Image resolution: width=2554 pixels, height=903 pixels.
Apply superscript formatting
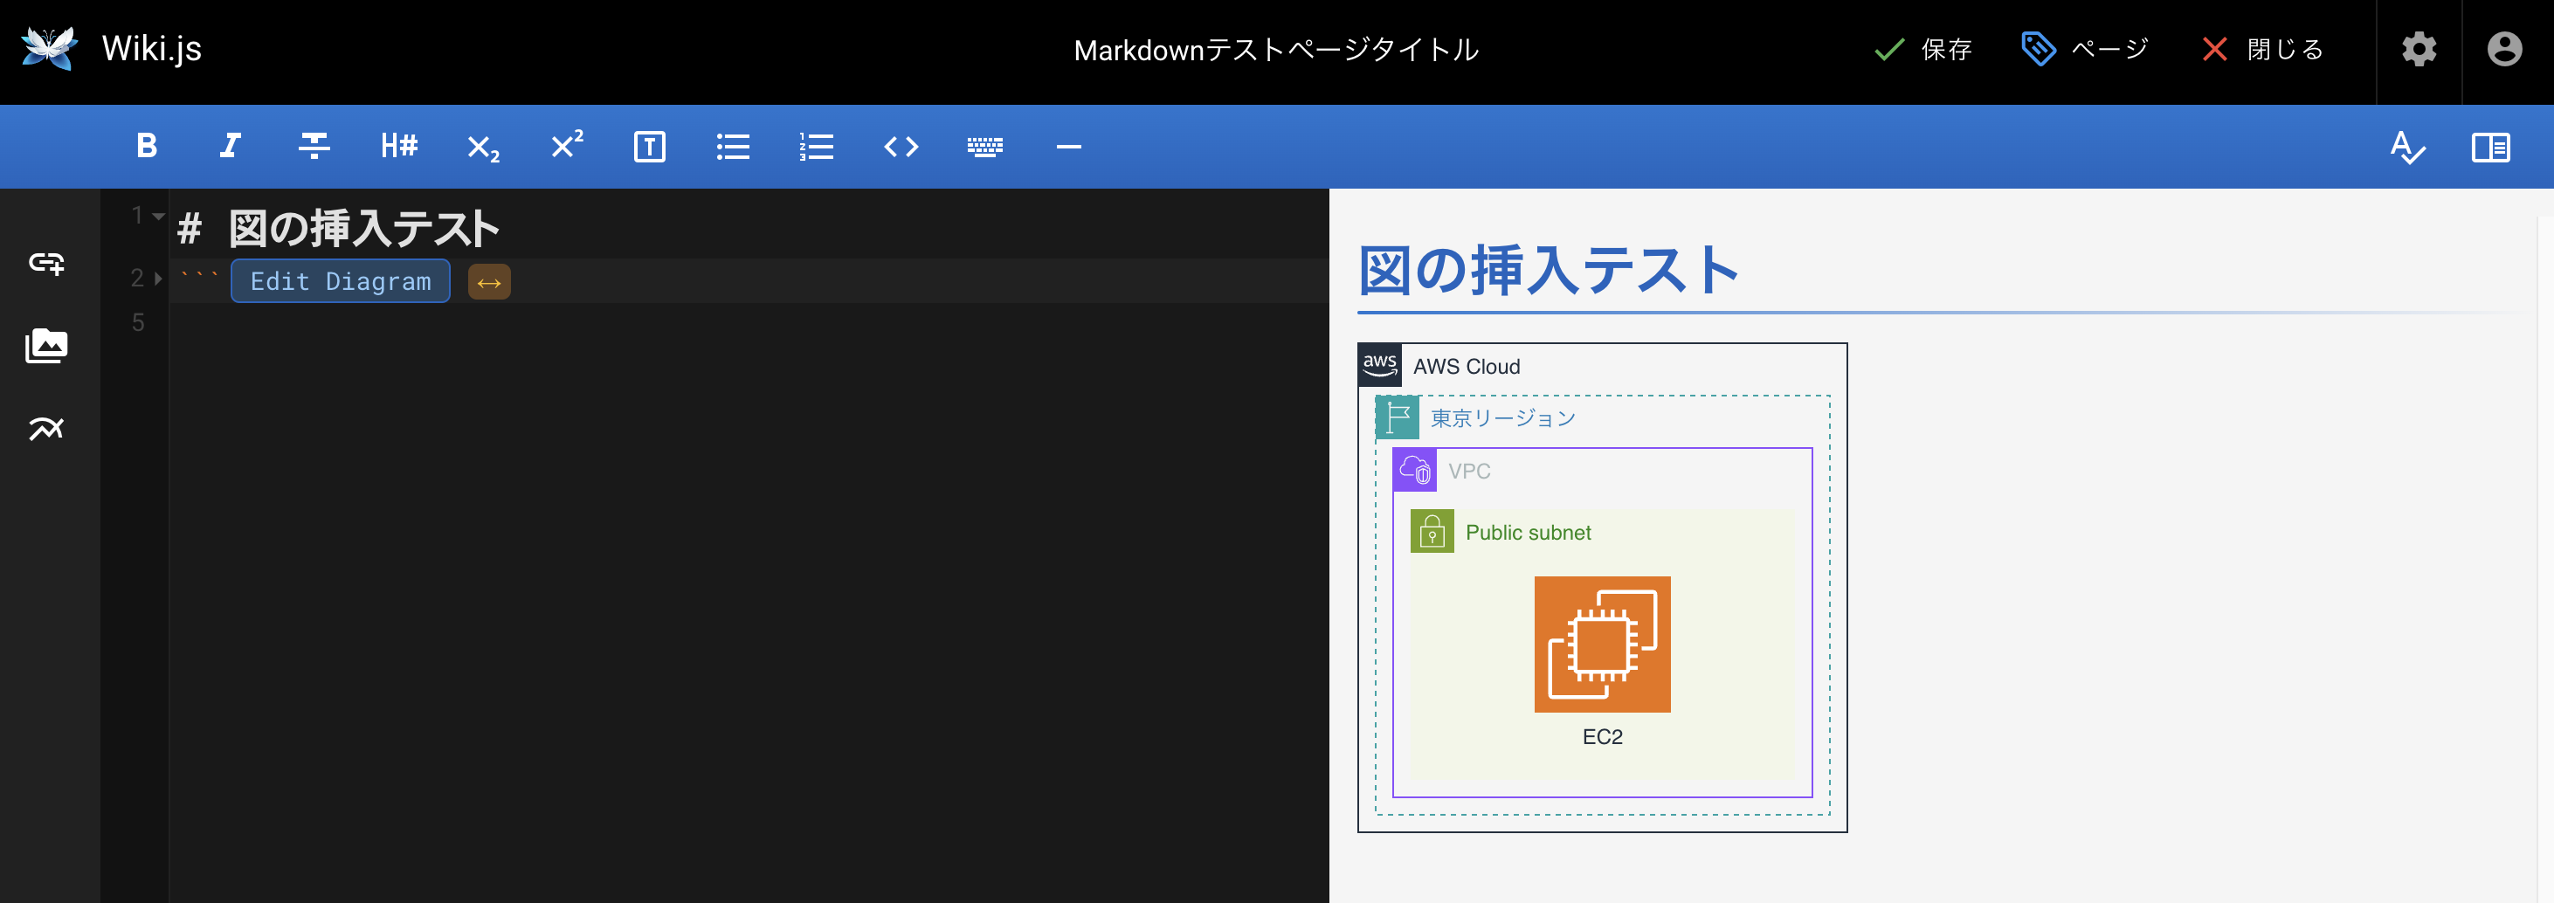[565, 147]
